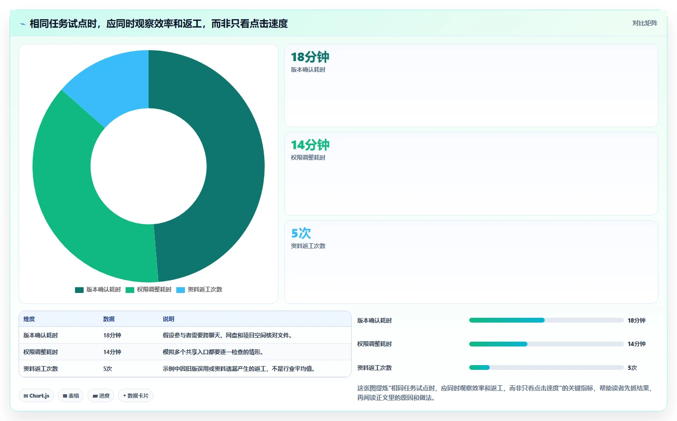677x421 pixels.
Task: Click the 权限调整耗时 label in the progress list
Action: tap(375, 344)
